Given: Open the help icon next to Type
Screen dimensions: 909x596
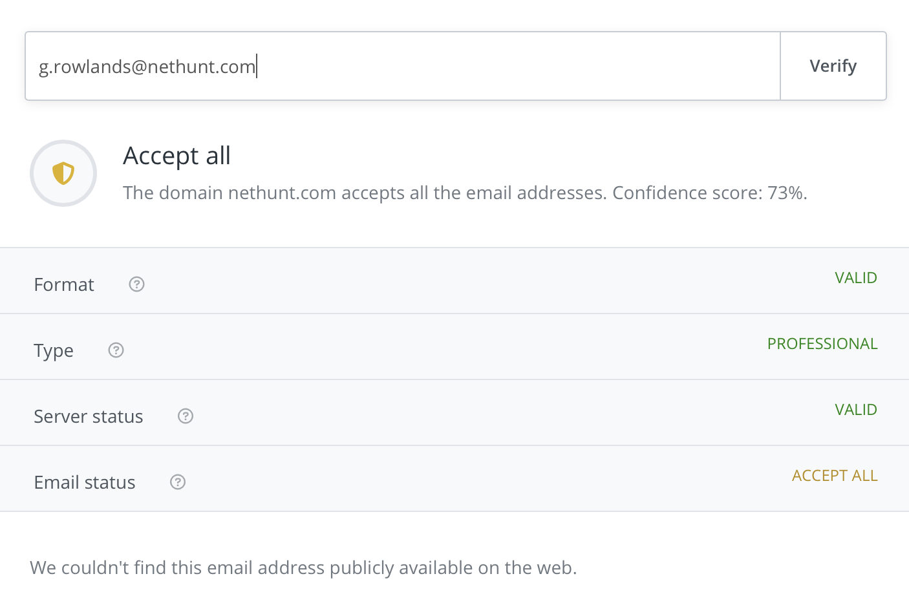Looking at the screenshot, I should click(x=116, y=350).
